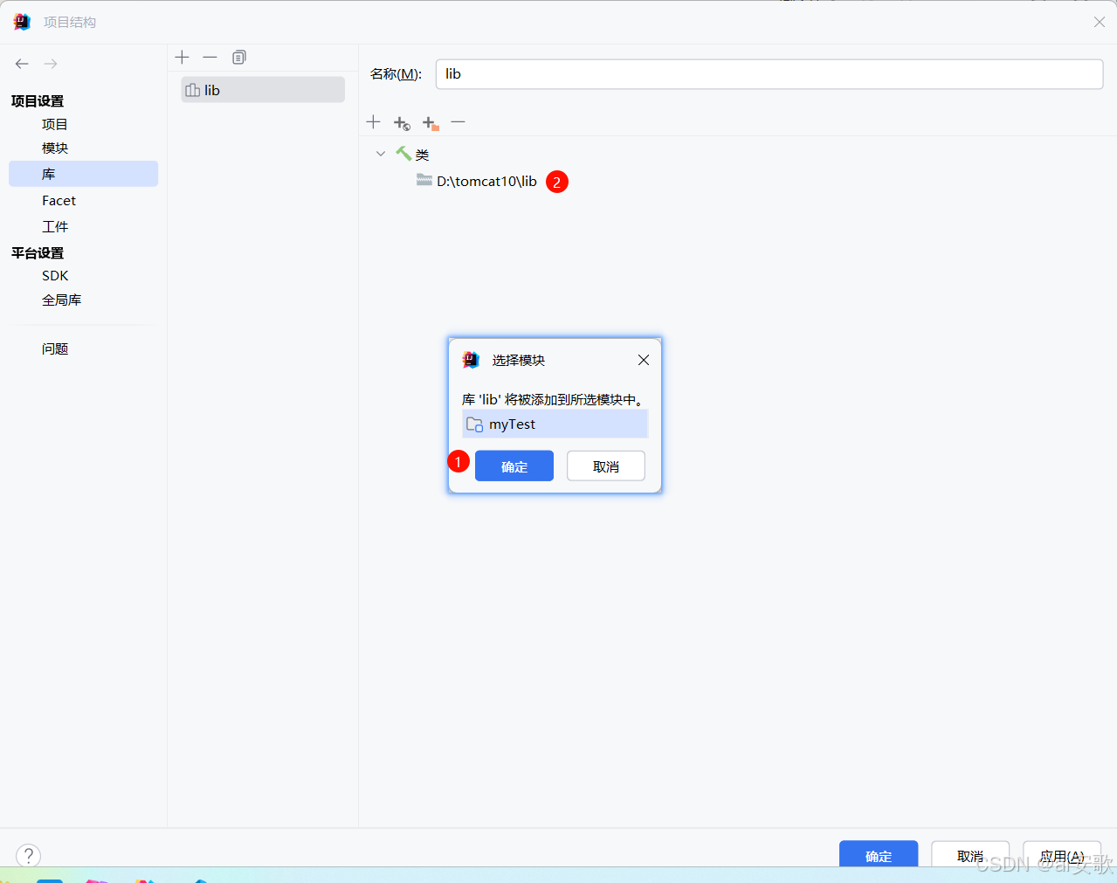Add library root with plus icon
This screenshot has width=1117, height=883.
point(373,121)
